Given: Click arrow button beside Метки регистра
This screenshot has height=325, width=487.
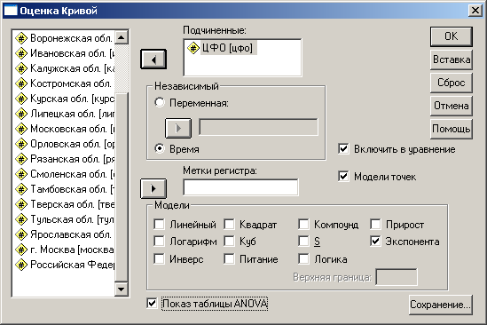Looking at the screenshot, I should (x=153, y=188).
